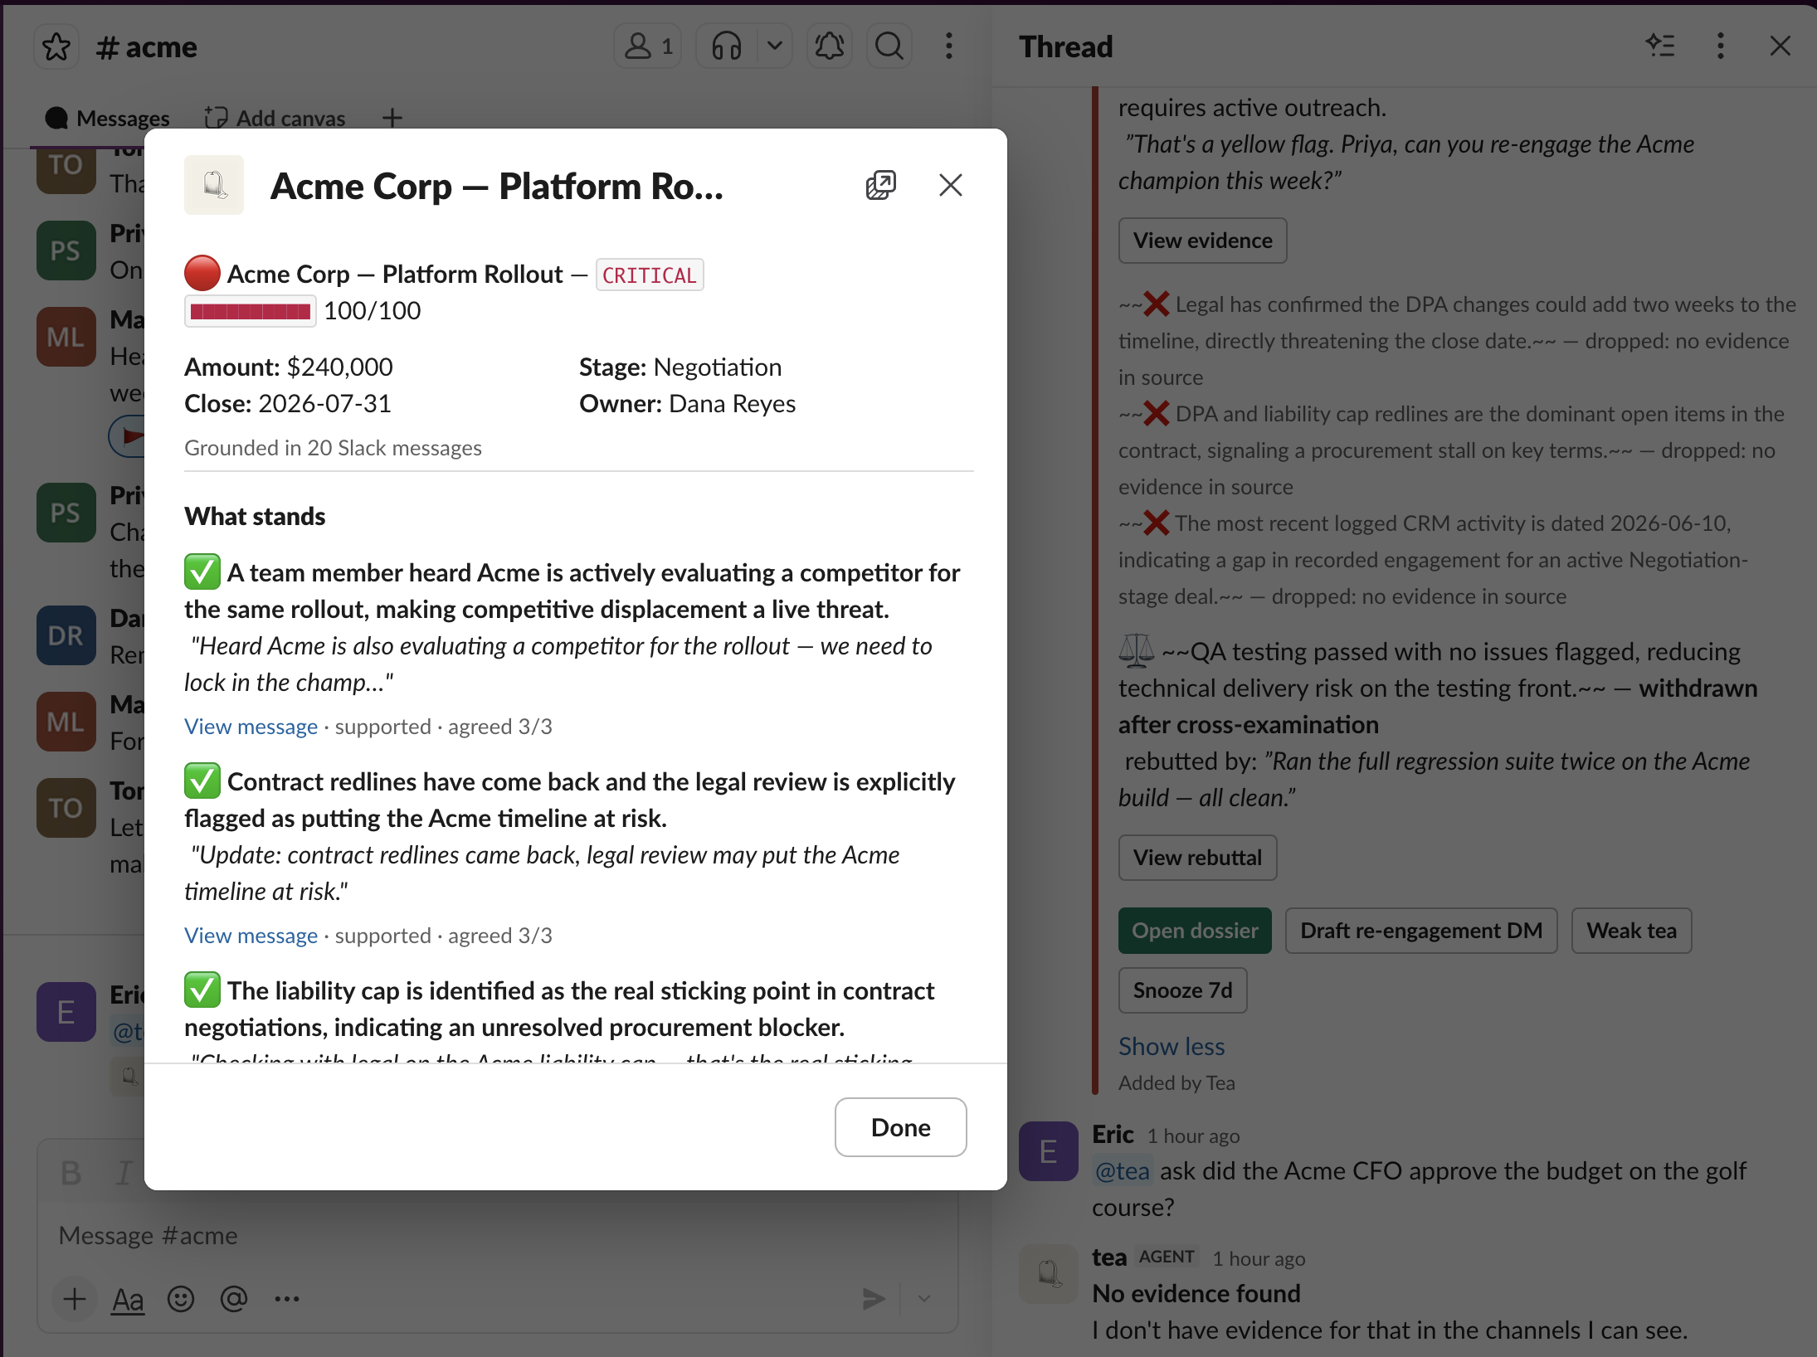The width and height of the screenshot is (1817, 1357).
Task: Star the #acme channel
Action: (56, 46)
